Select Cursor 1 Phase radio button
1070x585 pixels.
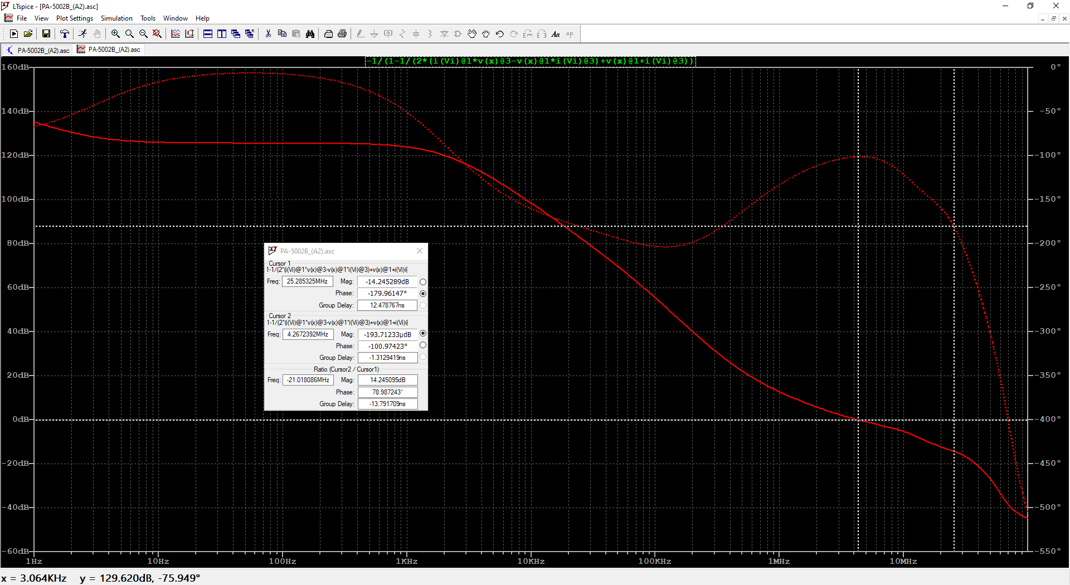423,294
